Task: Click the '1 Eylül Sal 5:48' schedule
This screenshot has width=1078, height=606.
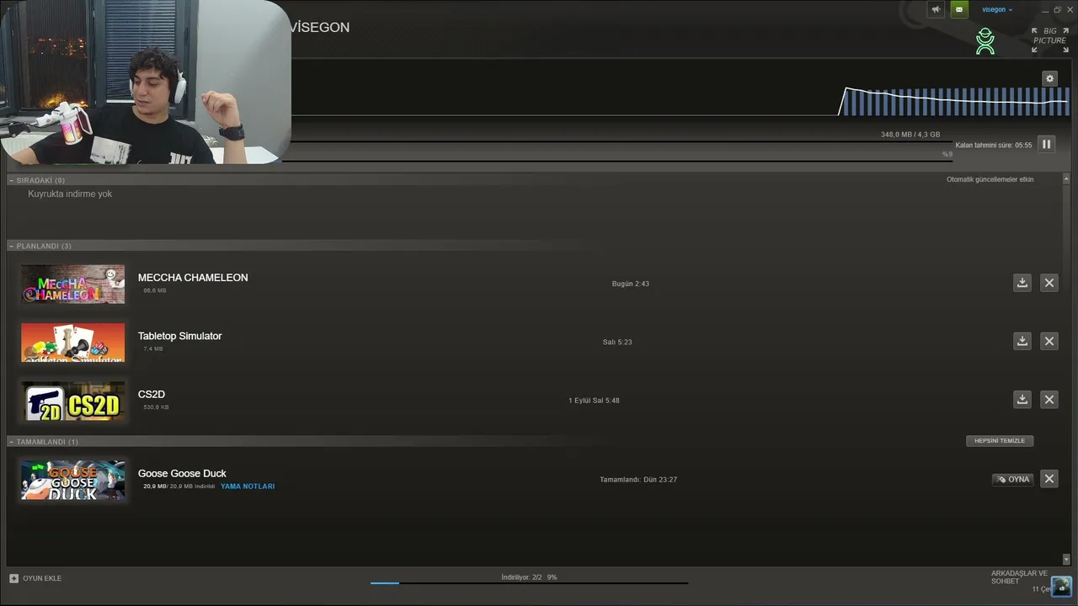Action: [x=594, y=401]
